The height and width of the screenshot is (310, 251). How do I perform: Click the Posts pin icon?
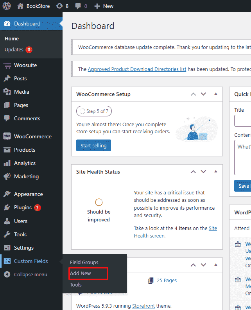[7, 78]
